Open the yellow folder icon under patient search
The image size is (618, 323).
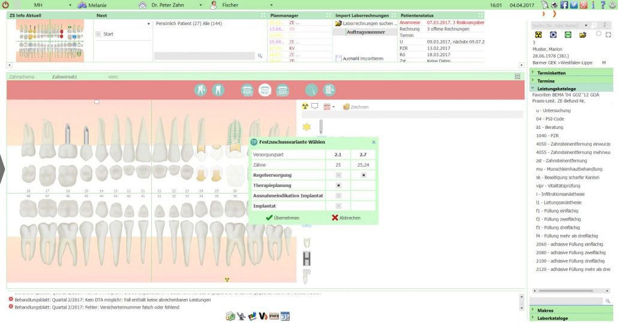(x=583, y=35)
